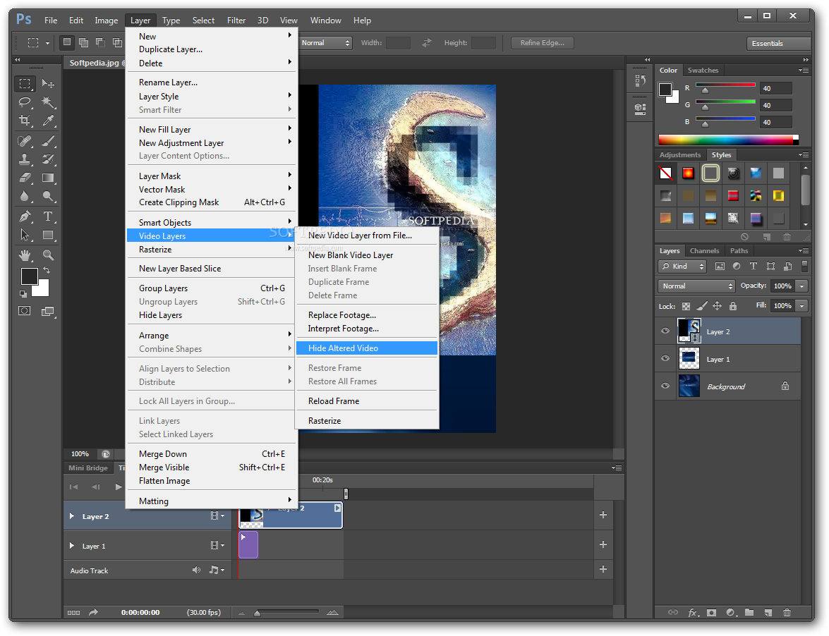Click the Refine Edge button
Screen dimensions: 829x636
[543, 43]
